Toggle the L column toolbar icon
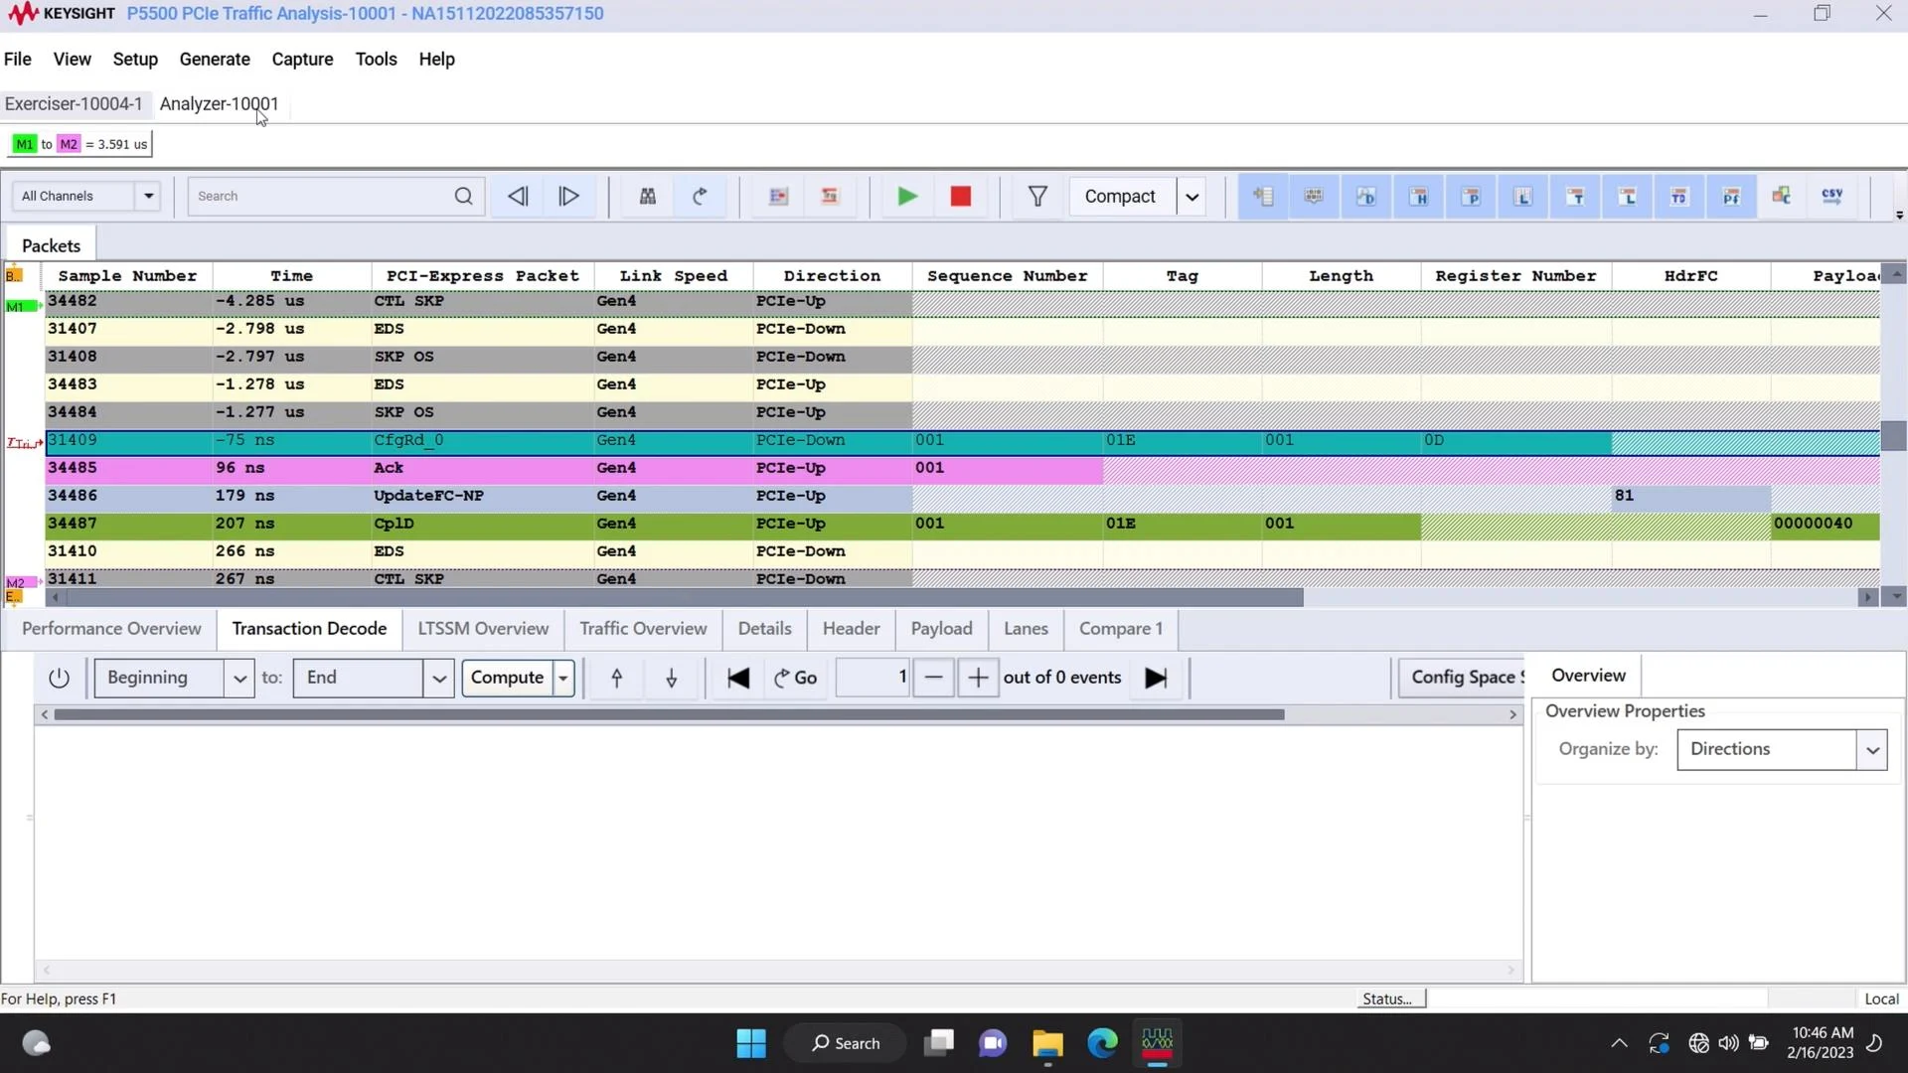This screenshot has width=1908, height=1073. [x=1522, y=196]
